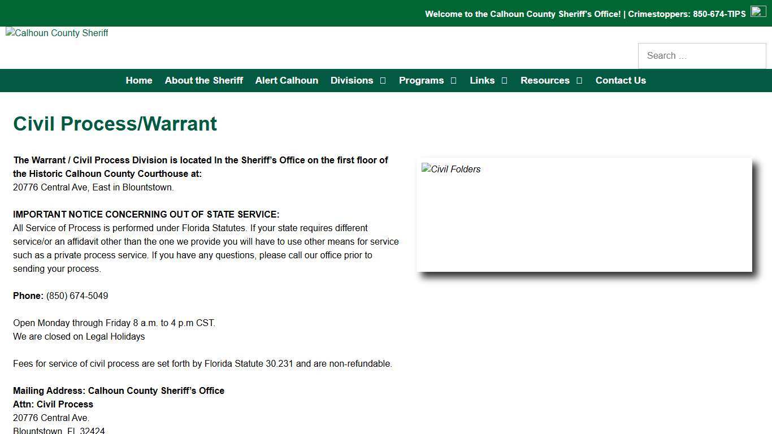Screen dimensions: 772x434
Task: Go to the Contact Us page
Action: pos(621,80)
